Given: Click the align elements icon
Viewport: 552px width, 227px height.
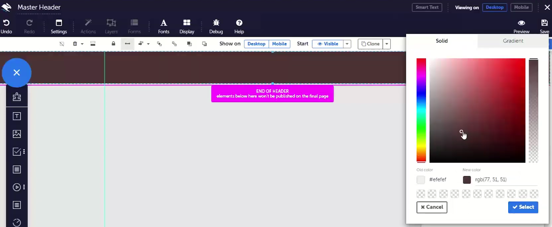Looking at the screenshot, I should pyautogui.click(x=141, y=44).
